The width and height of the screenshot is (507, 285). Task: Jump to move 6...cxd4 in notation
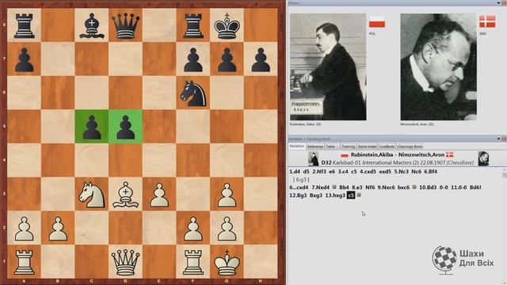click(299, 188)
